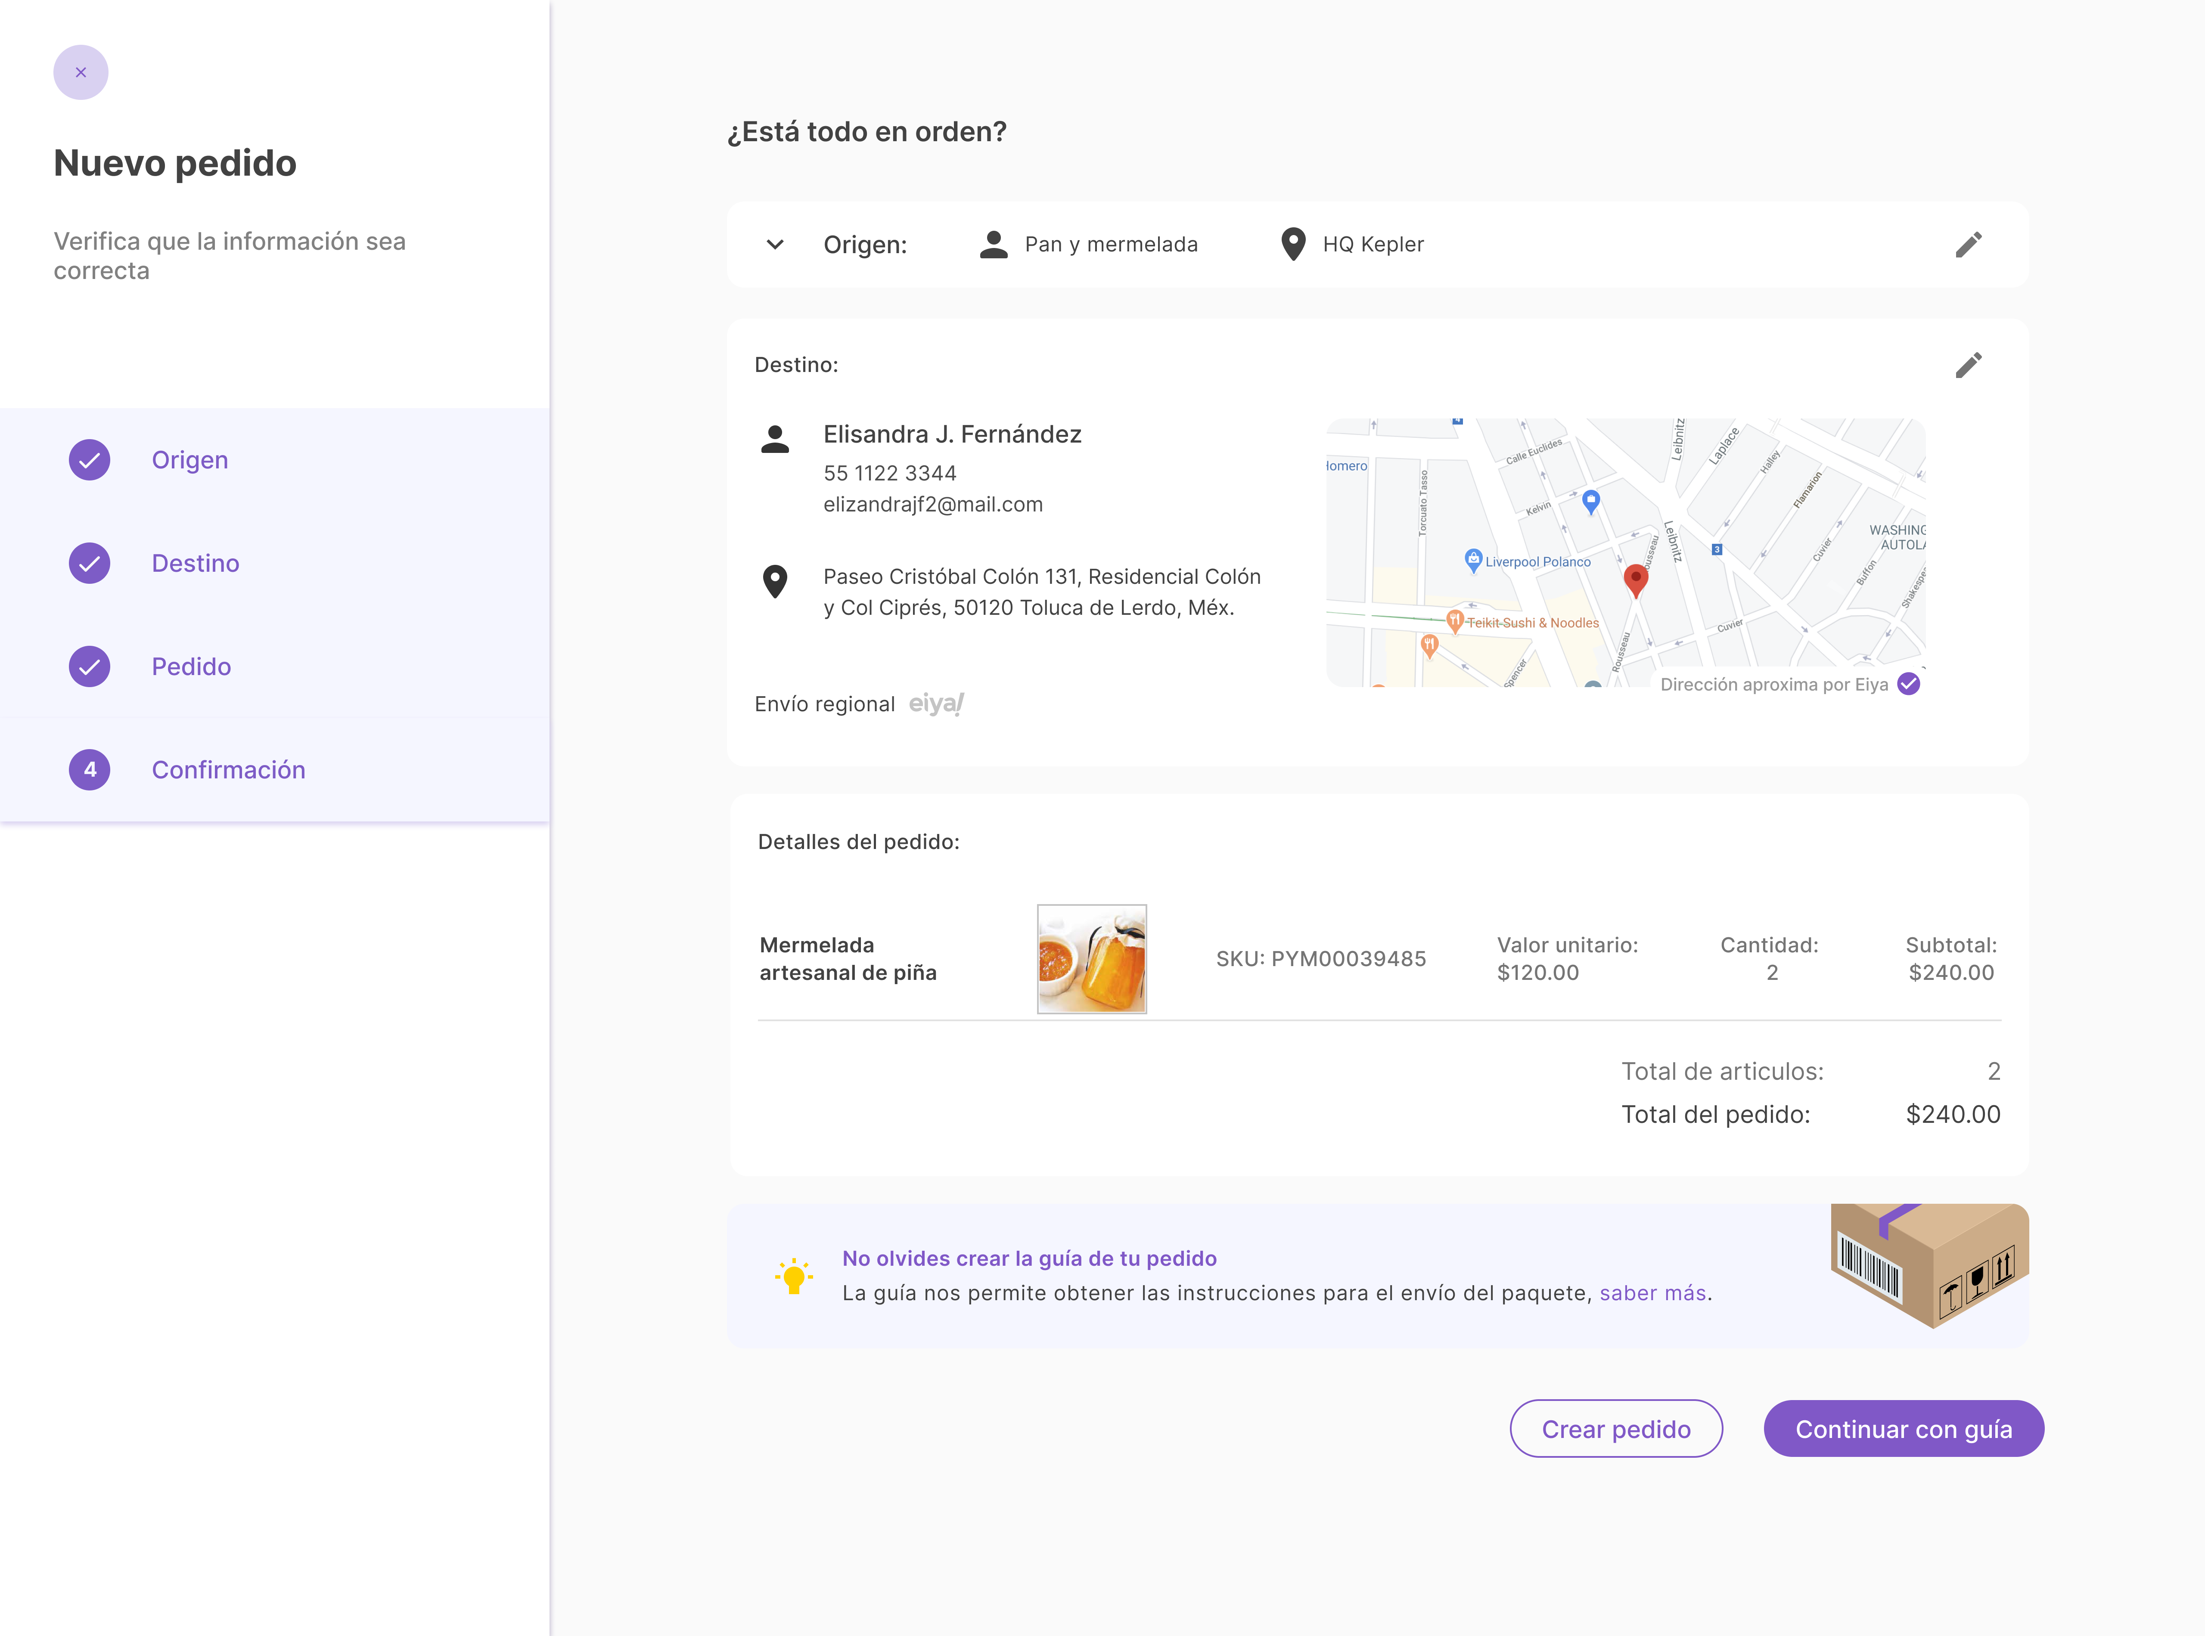Image resolution: width=2205 pixels, height=1636 pixels.
Task: Click the Valor unitario $120.00 value
Action: click(1537, 973)
